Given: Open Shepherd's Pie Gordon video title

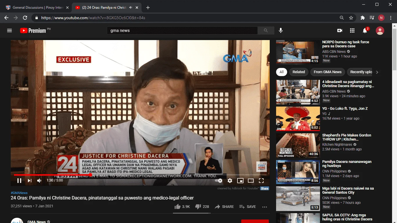Looking at the screenshot, I should [347, 137].
